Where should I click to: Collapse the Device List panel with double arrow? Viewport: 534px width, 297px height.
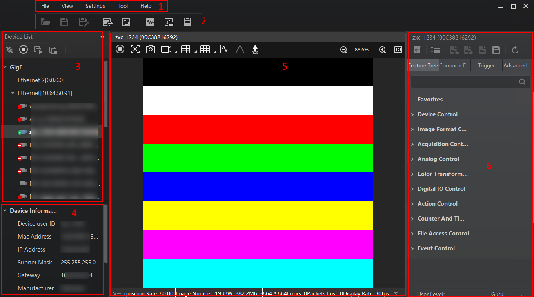click(x=102, y=37)
